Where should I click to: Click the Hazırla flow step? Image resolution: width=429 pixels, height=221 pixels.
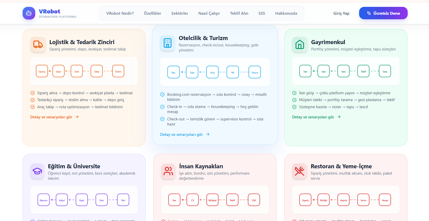point(343,200)
